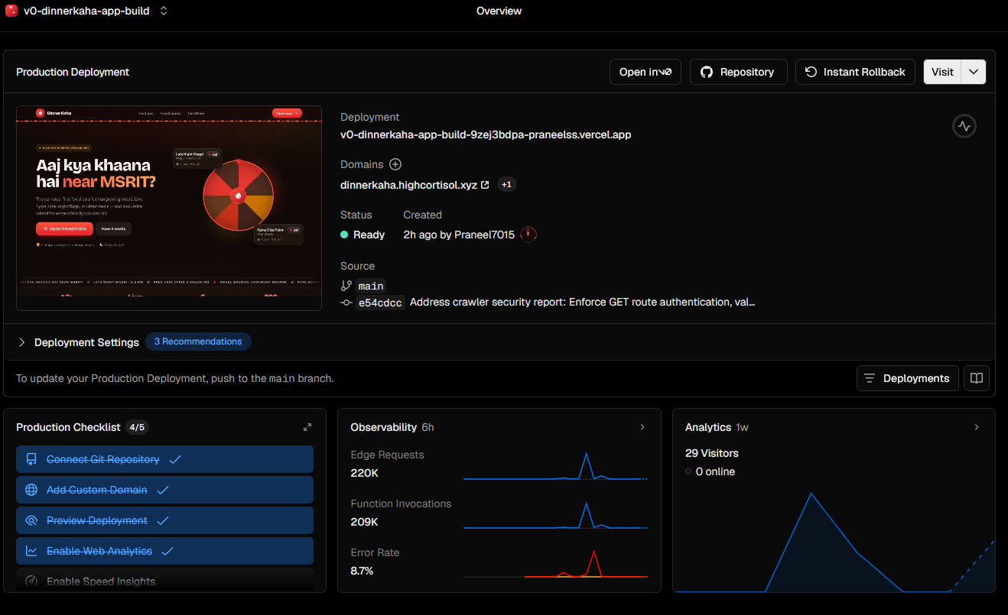Select the Overview tab
1008x615 pixels.
pyautogui.click(x=499, y=11)
